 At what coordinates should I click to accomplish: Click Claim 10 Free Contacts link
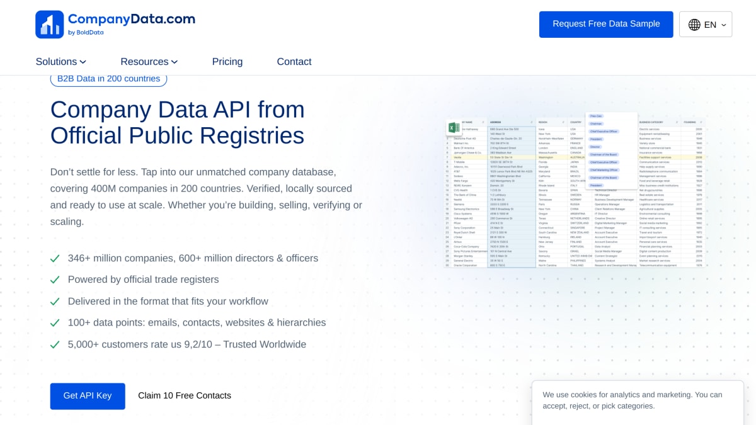tap(185, 396)
